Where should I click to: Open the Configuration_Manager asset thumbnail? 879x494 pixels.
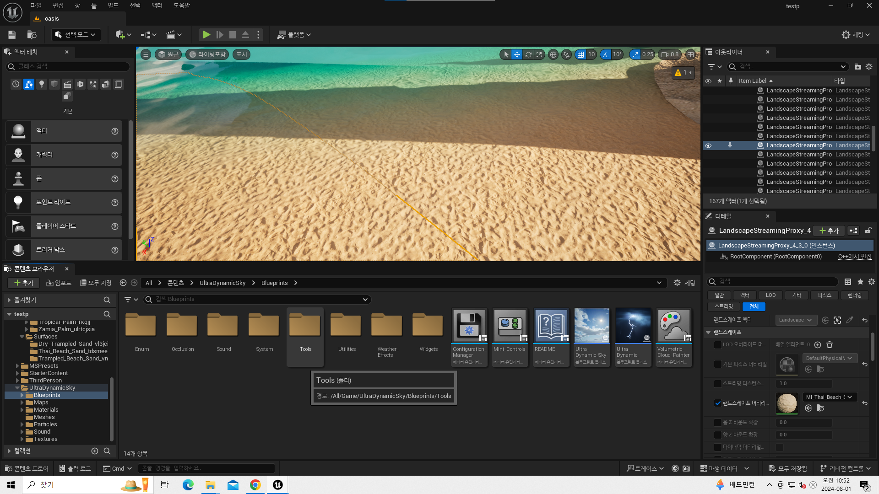[x=469, y=325]
